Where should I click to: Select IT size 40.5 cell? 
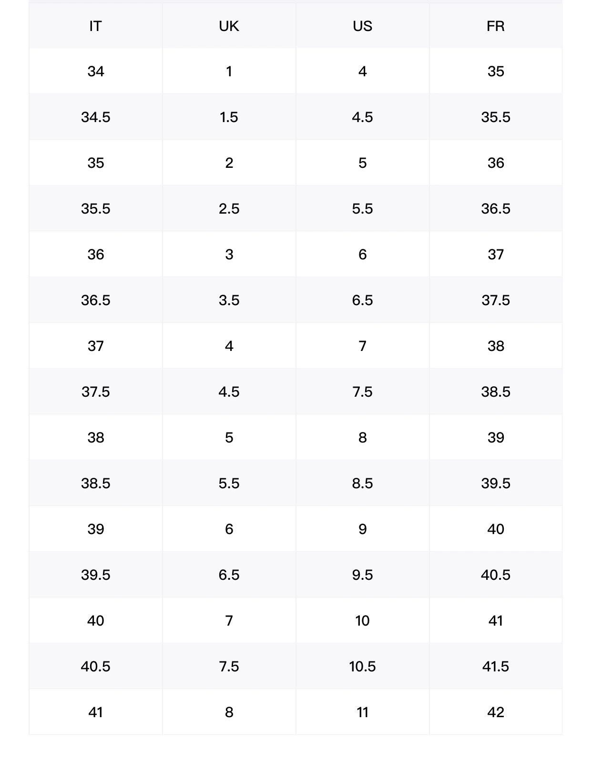click(95, 667)
